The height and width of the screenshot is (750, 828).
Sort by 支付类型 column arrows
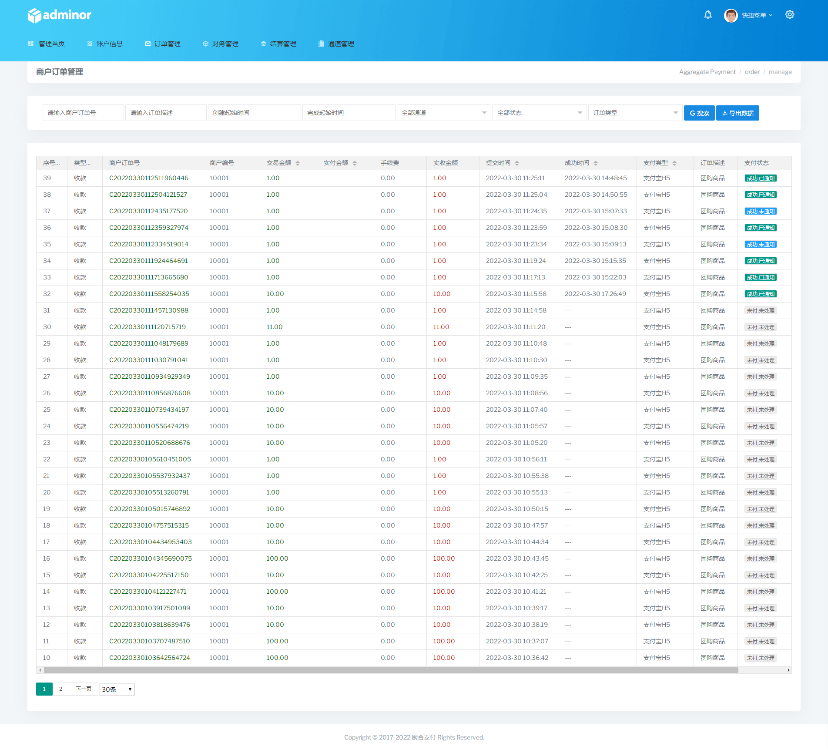point(674,163)
